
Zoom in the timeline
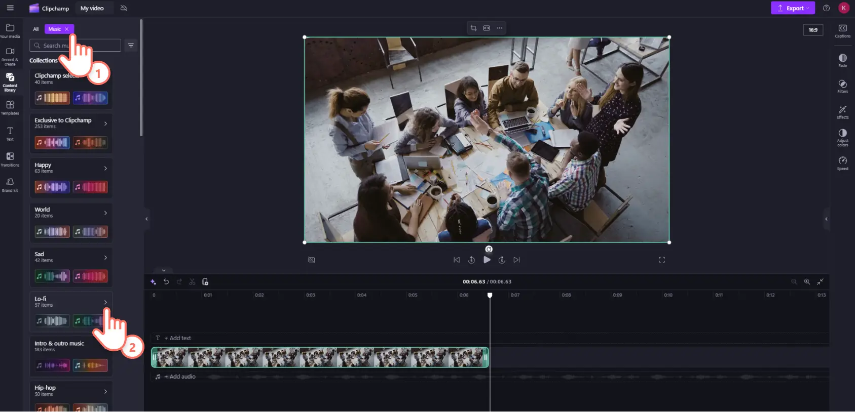click(x=807, y=282)
